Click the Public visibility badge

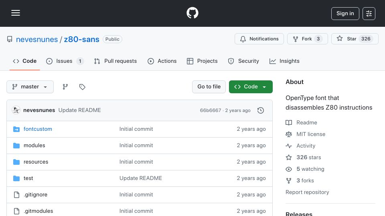tap(112, 39)
